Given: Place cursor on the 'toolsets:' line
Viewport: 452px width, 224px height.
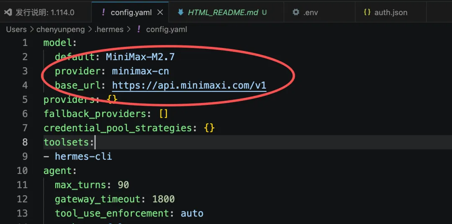Looking at the screenshot, I should click(248, 142).
